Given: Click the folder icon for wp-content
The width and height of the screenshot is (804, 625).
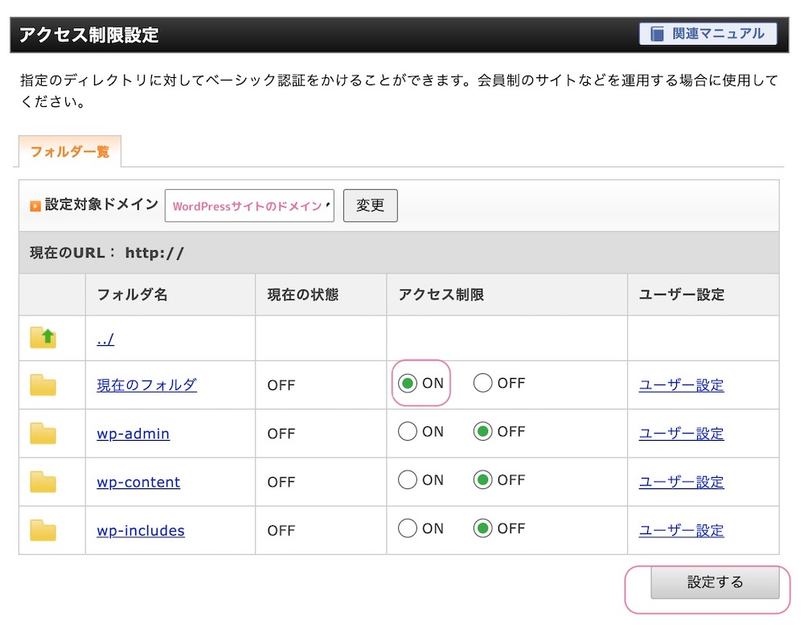Looking at the screenshot, I should click(x=43, y=482).
